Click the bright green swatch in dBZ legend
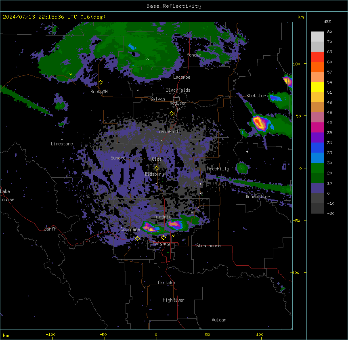Image resolution: width=348 pixels, height=340 pixels. (x=317, y=168)
